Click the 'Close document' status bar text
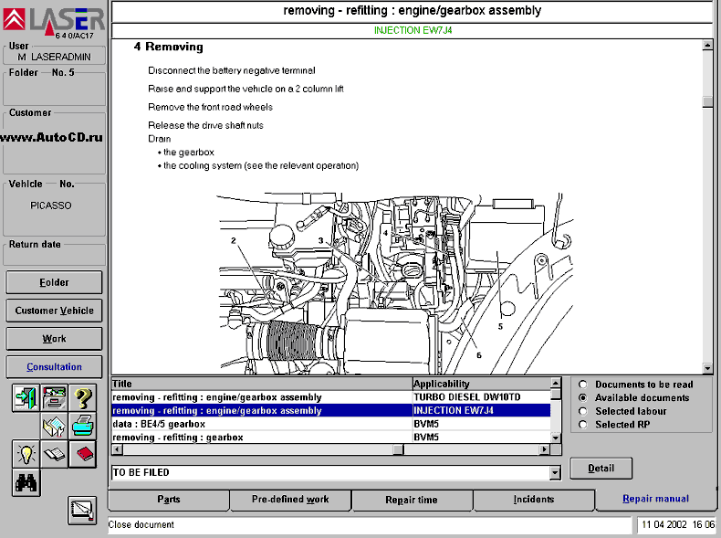721x538 pixels. [x=141, y=524]
